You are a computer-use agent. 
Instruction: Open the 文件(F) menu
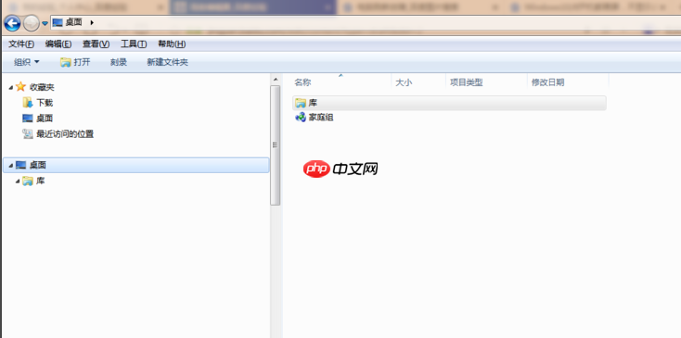click(21, 44)
